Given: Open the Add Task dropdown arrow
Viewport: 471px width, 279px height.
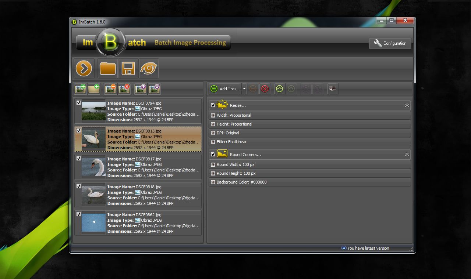Looking at the screenshot, I should tap(244, 88).
